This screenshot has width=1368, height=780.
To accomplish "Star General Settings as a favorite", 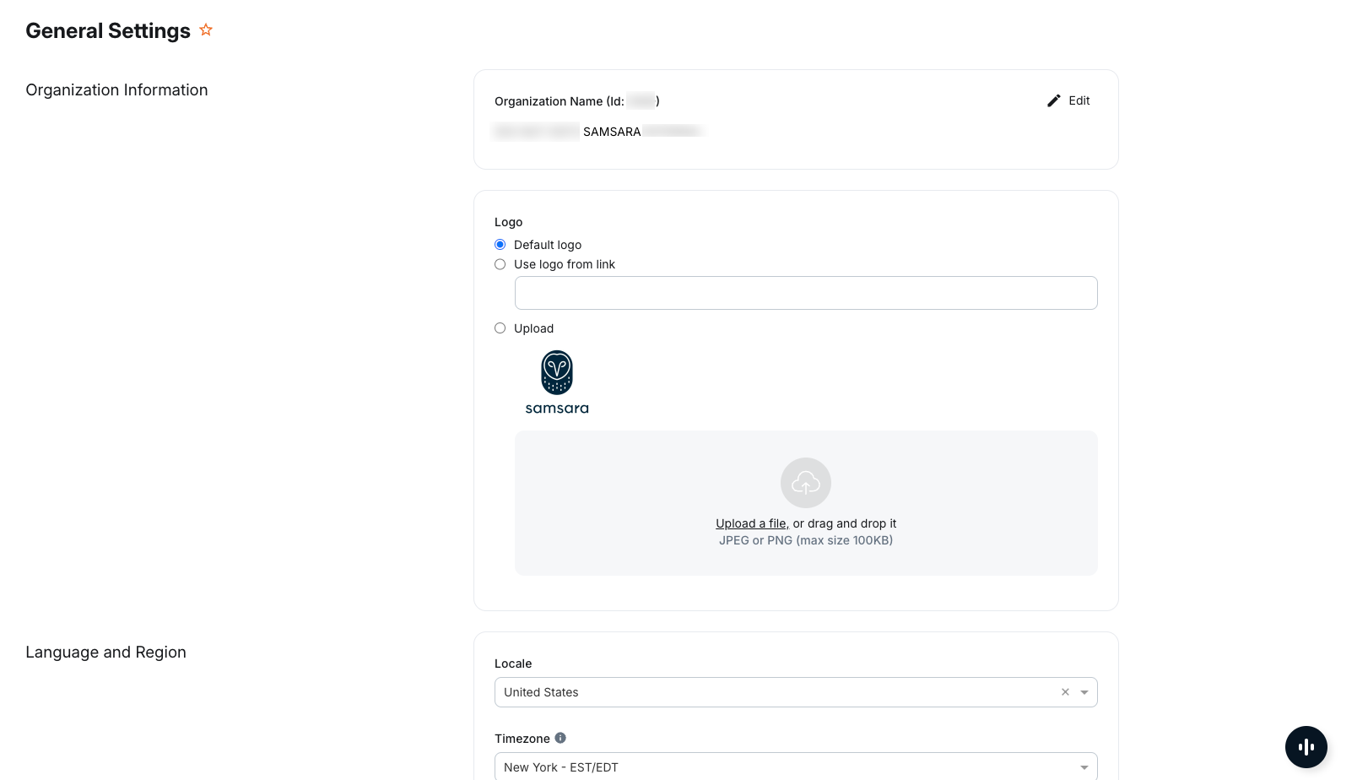I will [x=206, y=30].
